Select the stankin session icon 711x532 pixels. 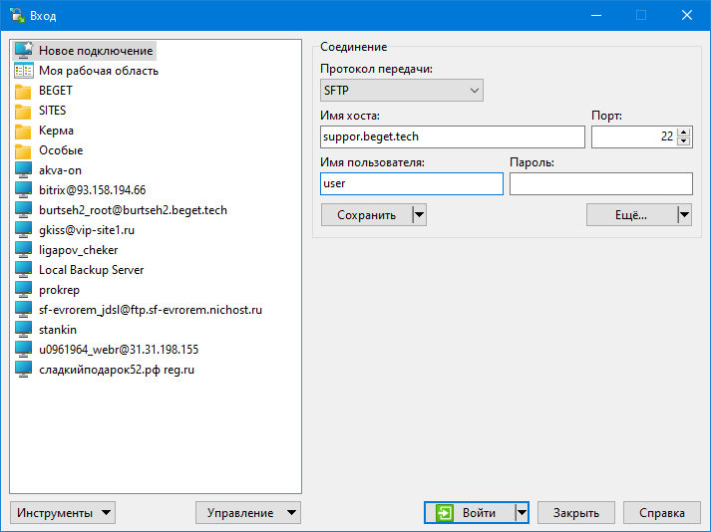(x=24, y=330)
